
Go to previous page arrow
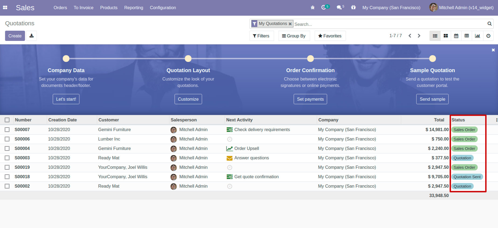[410, 36]
